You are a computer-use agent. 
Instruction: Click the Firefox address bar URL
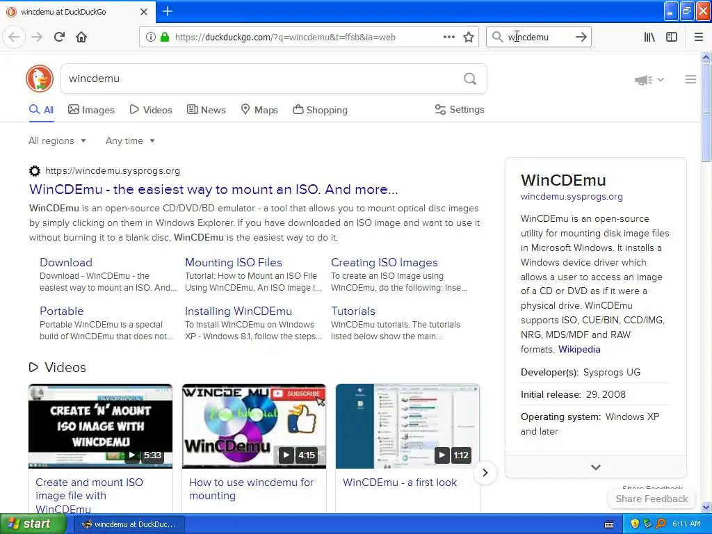tap(285, 38)
